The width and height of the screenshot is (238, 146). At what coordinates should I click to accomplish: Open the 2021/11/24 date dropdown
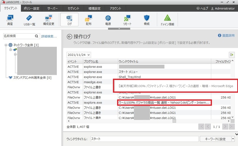coord(79,55)
